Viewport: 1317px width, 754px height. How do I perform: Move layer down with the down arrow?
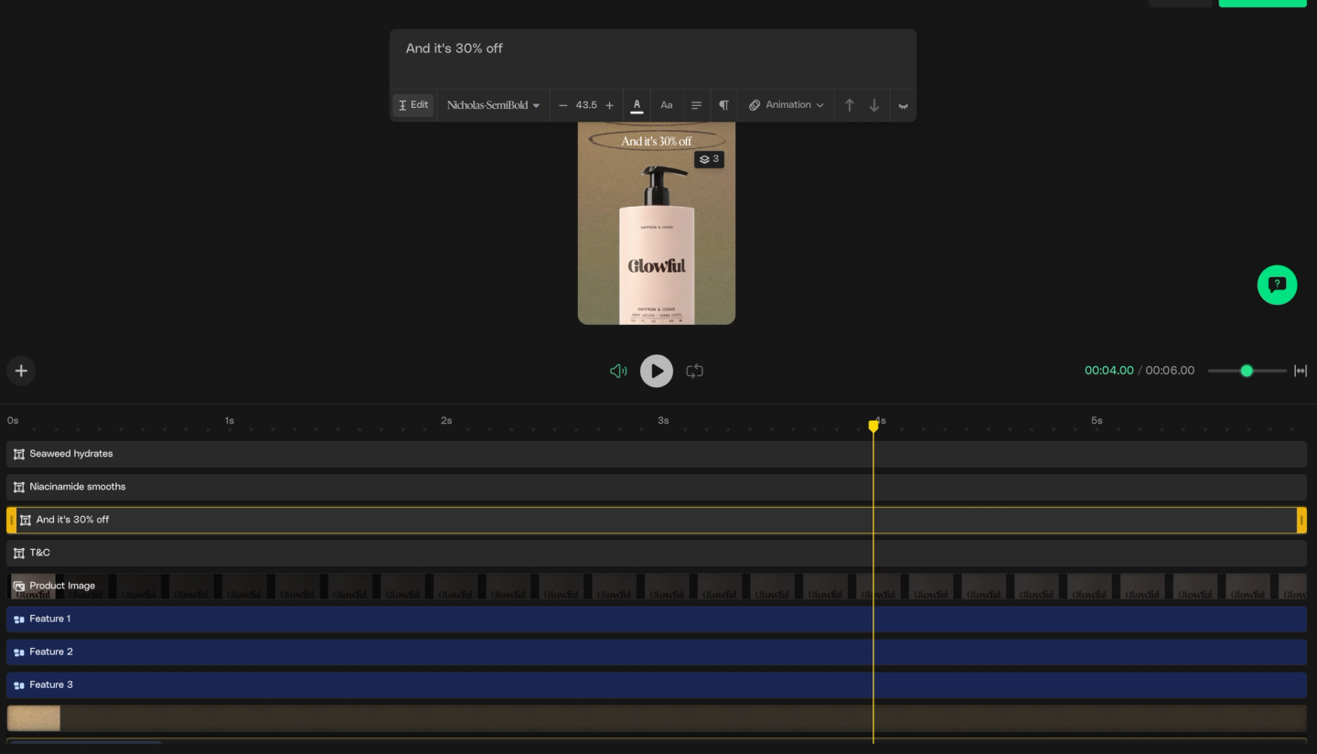point(874,105)
